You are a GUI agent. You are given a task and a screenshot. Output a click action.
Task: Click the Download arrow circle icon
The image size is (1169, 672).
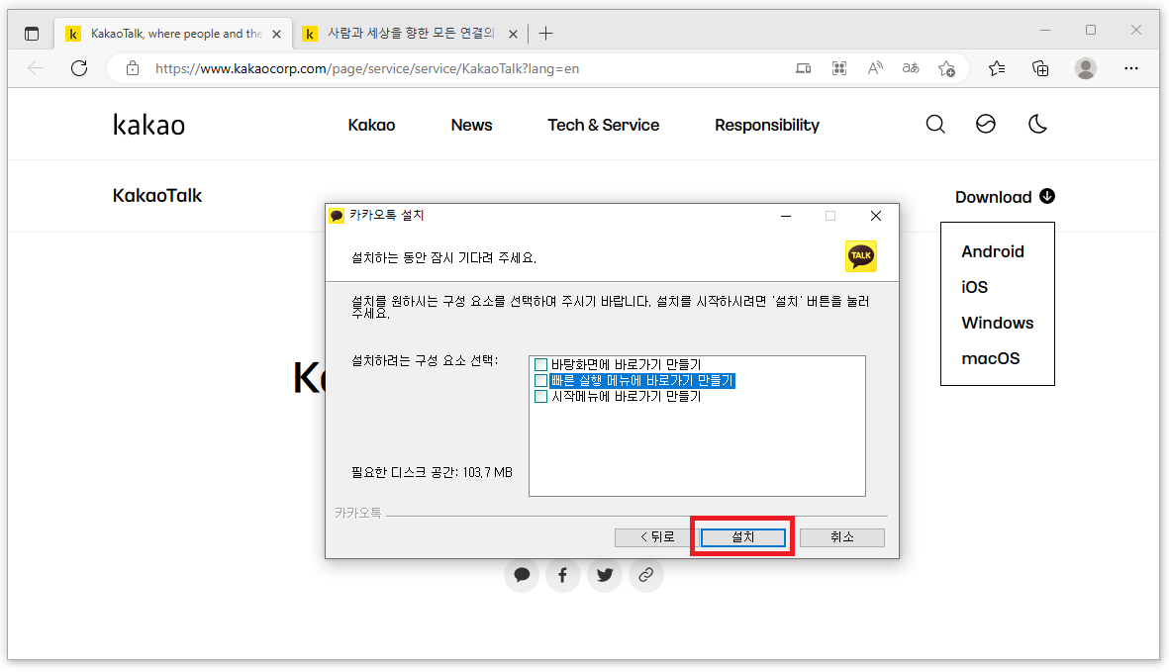coord(1046,197)
